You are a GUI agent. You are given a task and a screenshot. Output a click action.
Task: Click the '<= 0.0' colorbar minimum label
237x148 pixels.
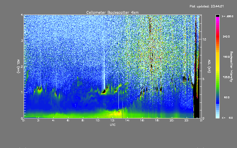tap(227, 118)
